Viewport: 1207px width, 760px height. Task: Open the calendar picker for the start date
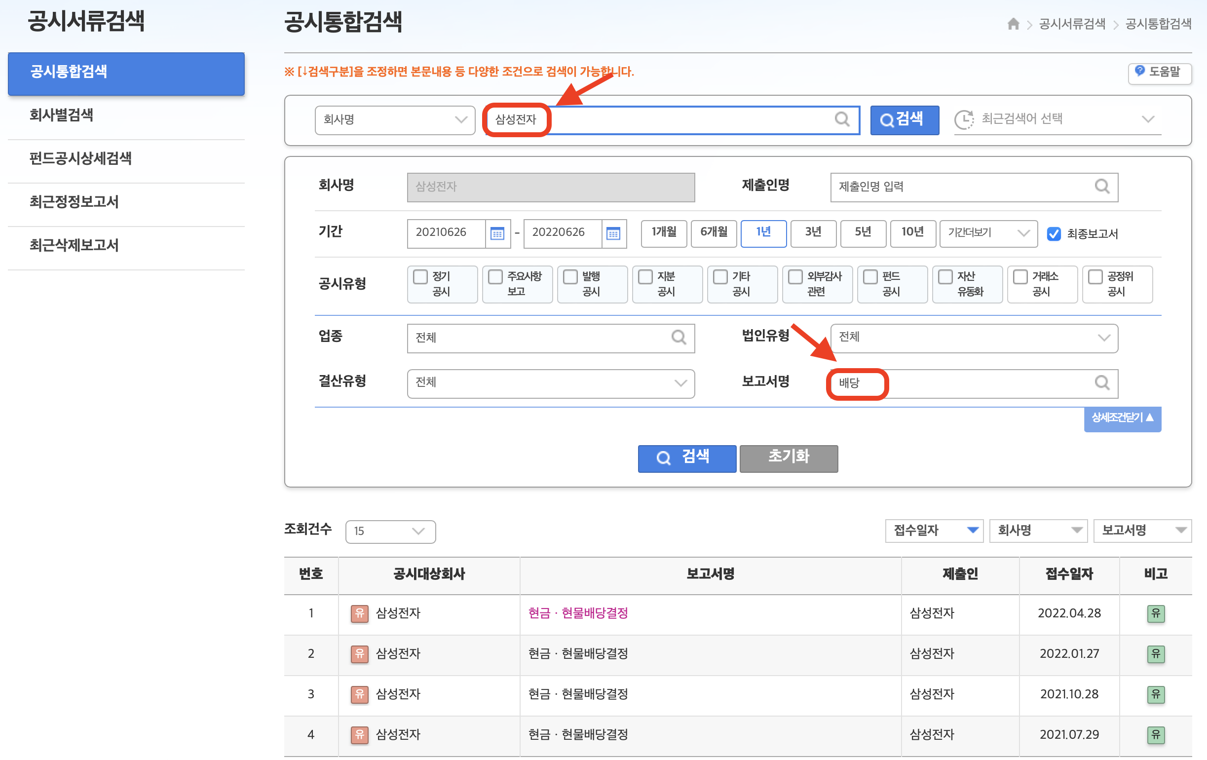[x=497, y=233]
